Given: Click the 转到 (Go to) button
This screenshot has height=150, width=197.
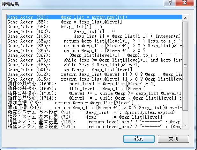Looking at the screenshot, I should (139, 139).
